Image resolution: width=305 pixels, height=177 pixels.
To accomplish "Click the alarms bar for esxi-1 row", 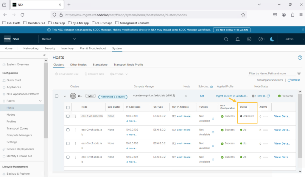I will (265, 117).
